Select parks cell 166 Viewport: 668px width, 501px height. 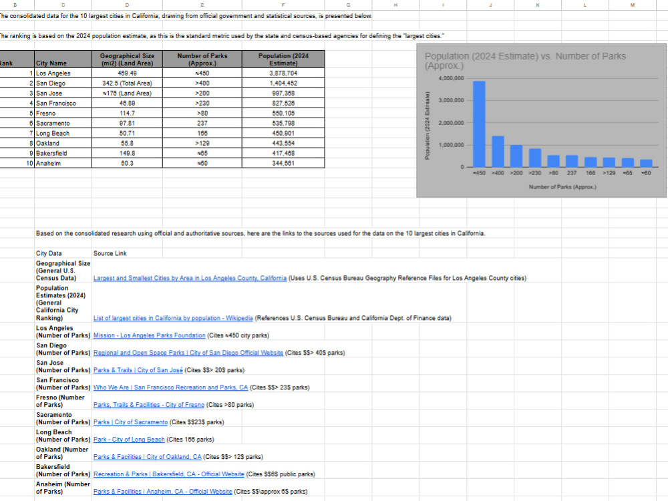click(202, 134)
